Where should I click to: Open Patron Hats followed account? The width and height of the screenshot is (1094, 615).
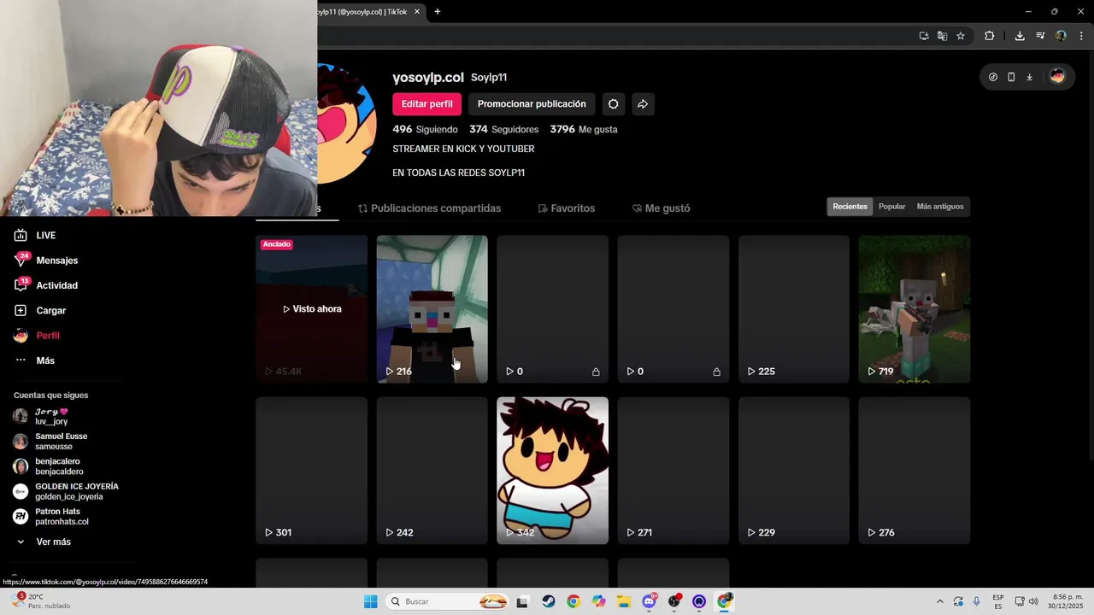51,517
